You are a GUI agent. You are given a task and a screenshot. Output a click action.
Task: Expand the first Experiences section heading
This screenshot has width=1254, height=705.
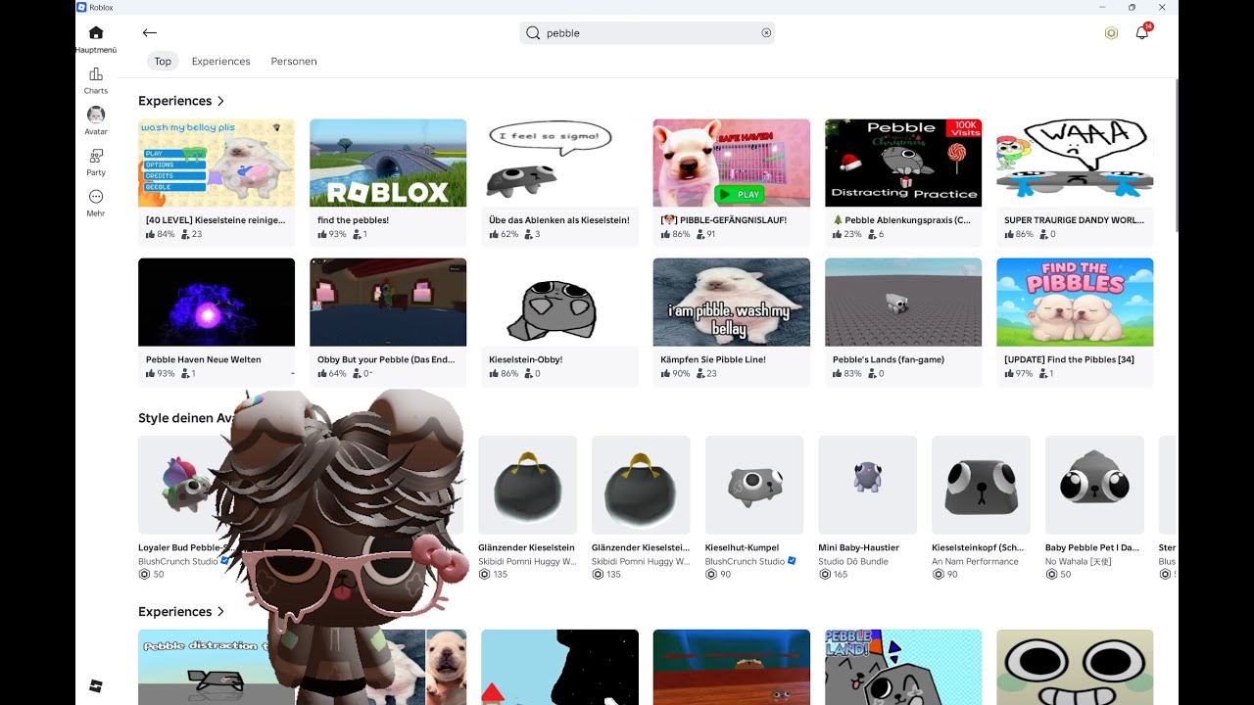point(181,101)
